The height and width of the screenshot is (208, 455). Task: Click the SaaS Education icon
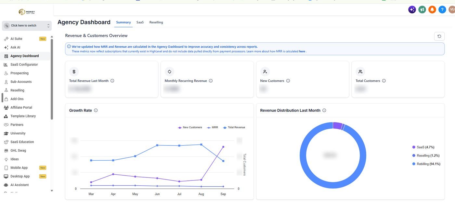6,142
